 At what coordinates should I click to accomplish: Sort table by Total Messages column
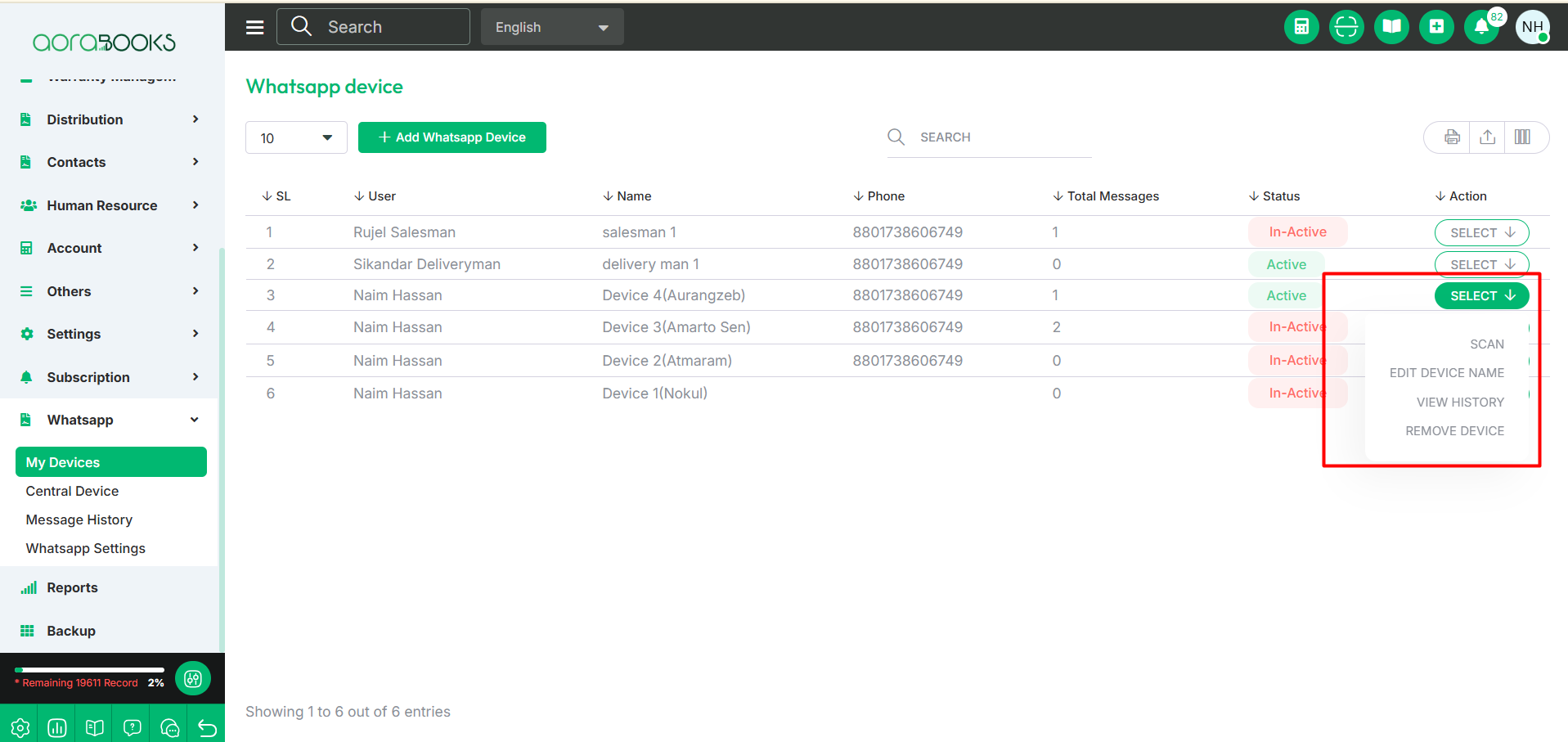pyautogui.click(x=1106, y=196)
